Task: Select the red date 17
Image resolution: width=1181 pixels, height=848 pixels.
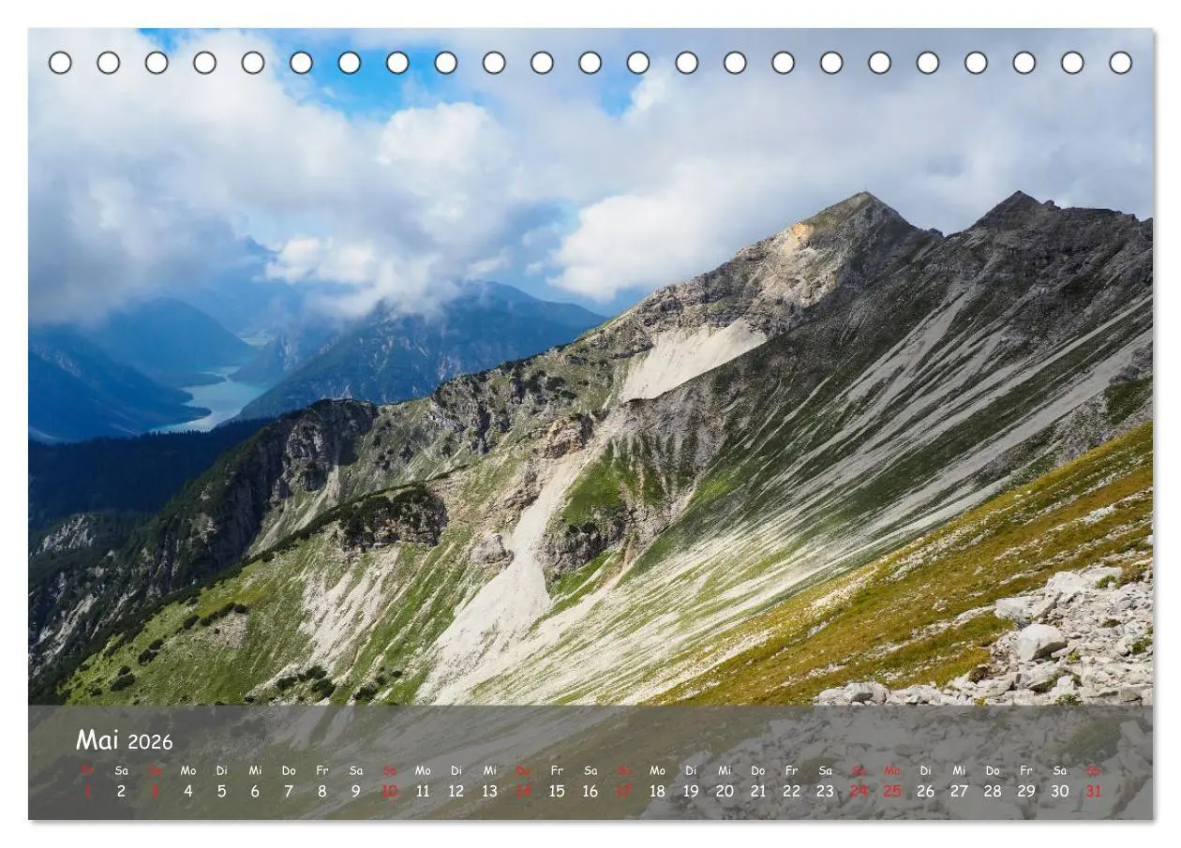Action: point(623,791)
